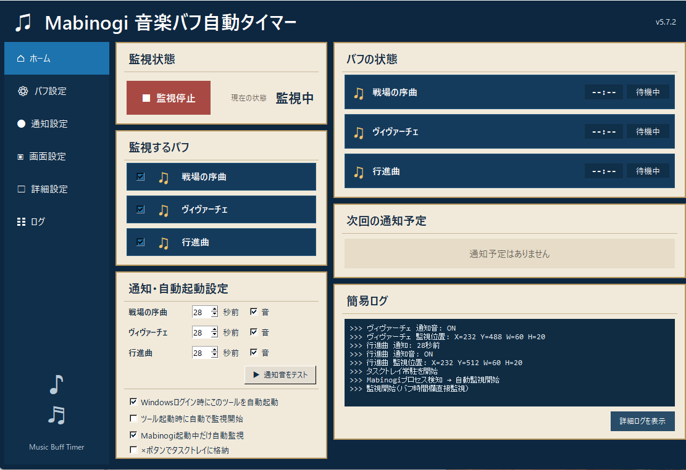Open the 画面設定 page
Viewport: 686px width, 470px height.
click(57, 157)
